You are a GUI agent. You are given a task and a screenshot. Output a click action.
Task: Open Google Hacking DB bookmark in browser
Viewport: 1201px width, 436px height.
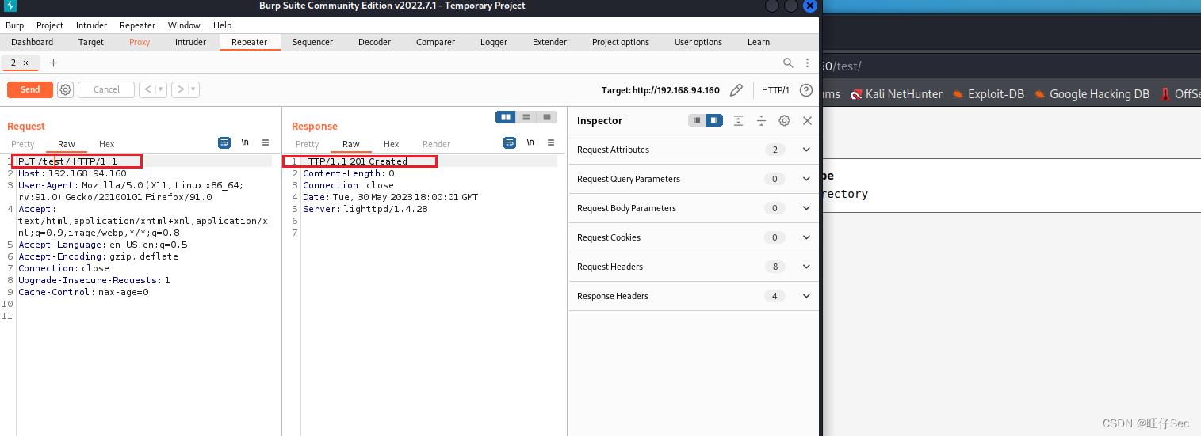pyautogui.click(x=1092, y=93)
